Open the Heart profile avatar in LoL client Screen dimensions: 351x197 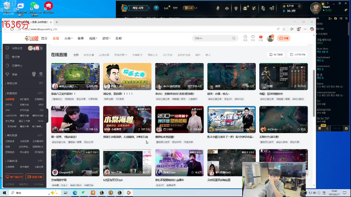point(315,8)
